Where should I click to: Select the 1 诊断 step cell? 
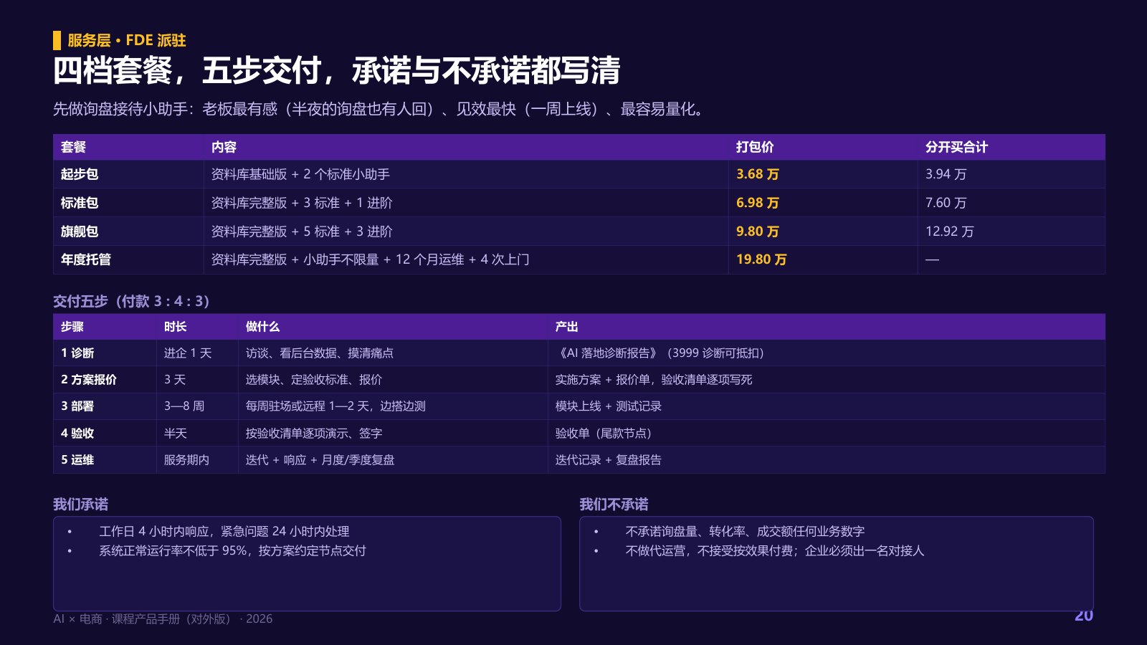[105, 353]
